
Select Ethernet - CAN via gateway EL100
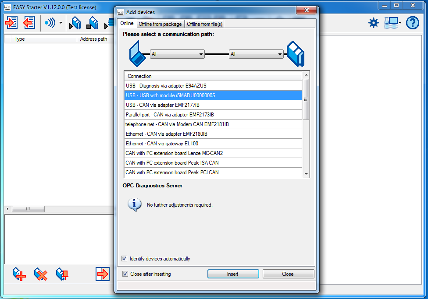[213, 143]
